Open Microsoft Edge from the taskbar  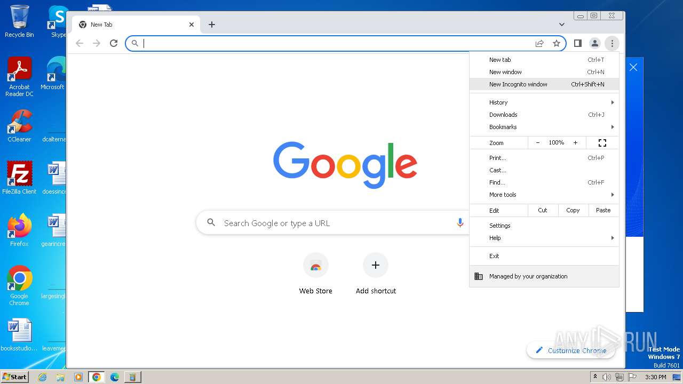click(x=114, y=377)
